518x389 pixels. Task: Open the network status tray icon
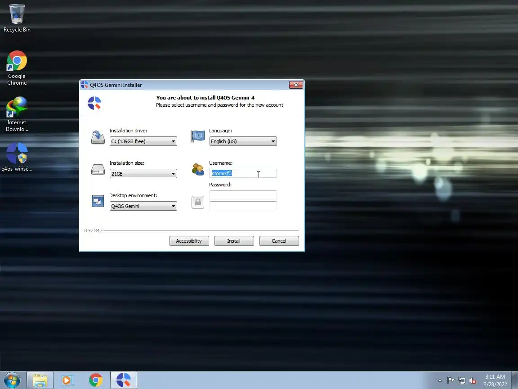pyautogui.click(x=462, y=381)
